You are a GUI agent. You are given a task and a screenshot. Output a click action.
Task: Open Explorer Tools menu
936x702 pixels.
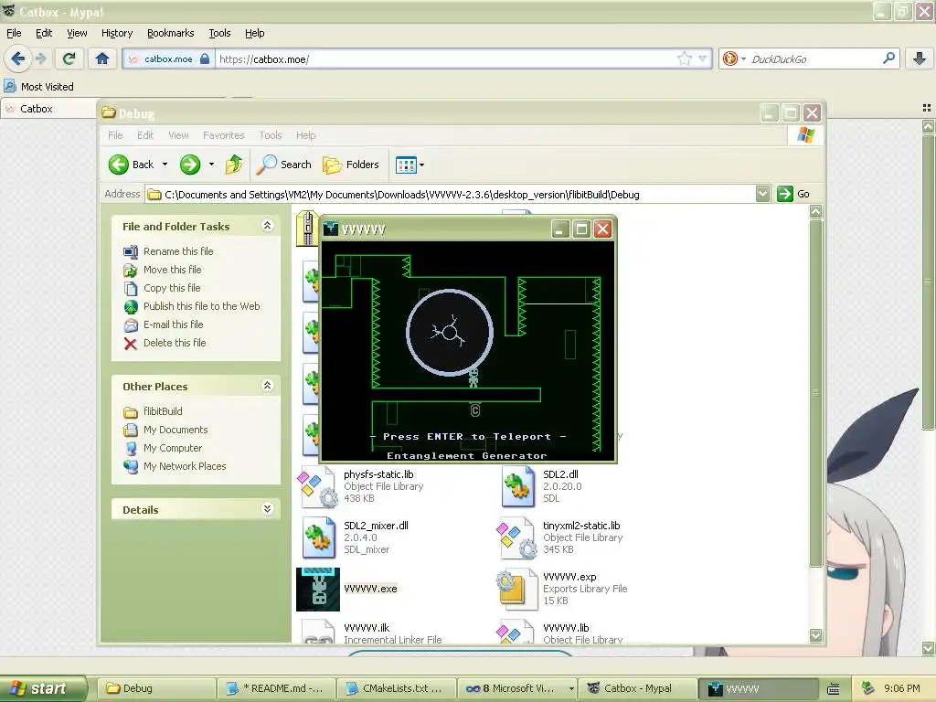tap(271, 135)
